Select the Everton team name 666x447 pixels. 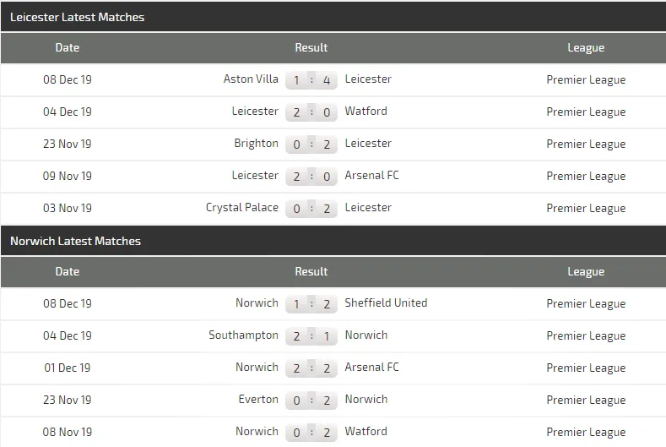[257, 400]
